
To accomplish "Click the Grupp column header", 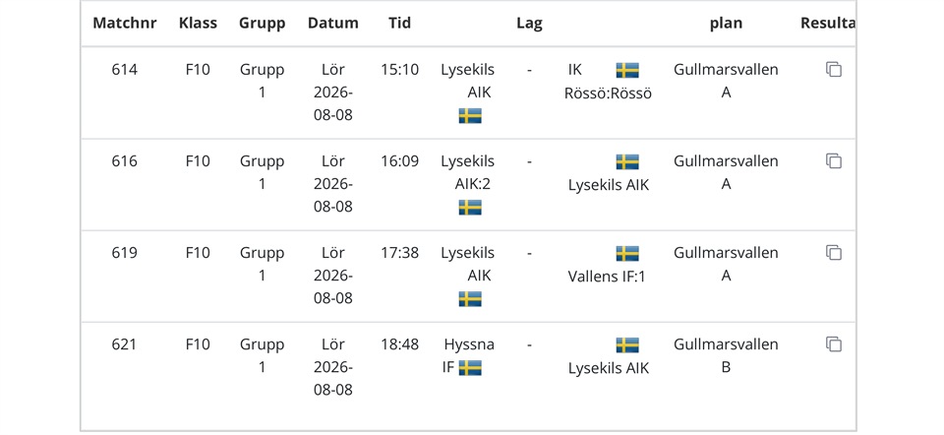I will coord(263,24).
